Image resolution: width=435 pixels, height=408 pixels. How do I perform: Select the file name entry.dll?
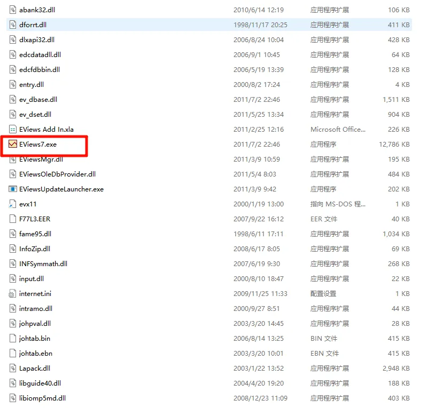pyautogui.click(x=32, y=85)
